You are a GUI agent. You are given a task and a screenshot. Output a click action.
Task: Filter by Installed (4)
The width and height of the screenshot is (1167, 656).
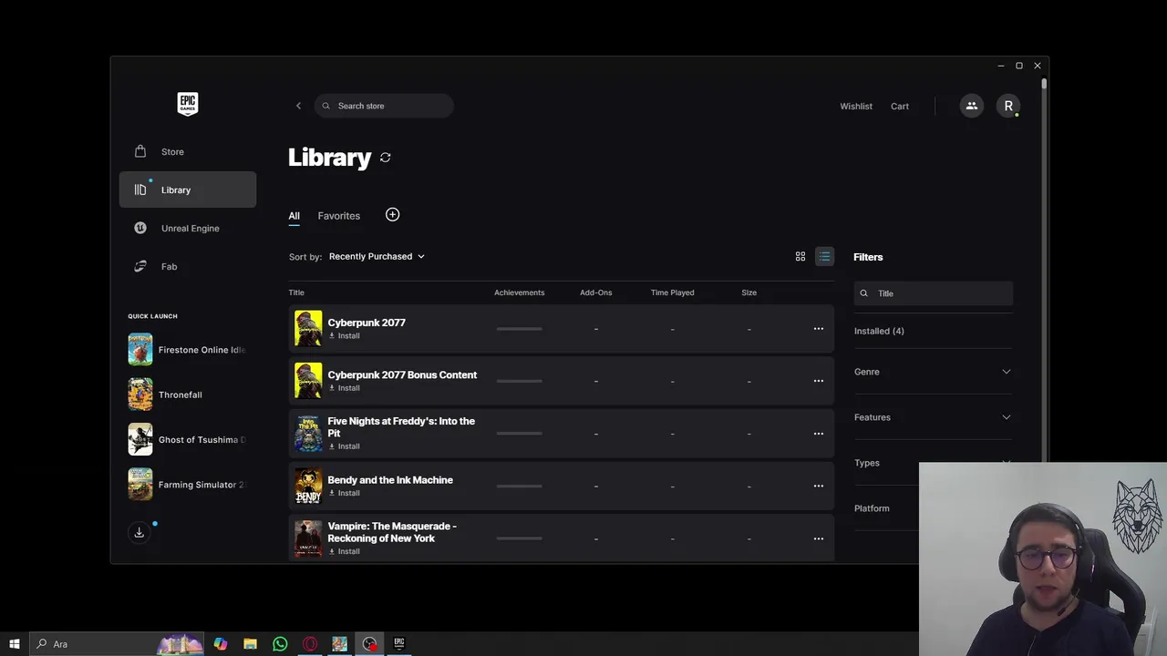click(879, 331)
